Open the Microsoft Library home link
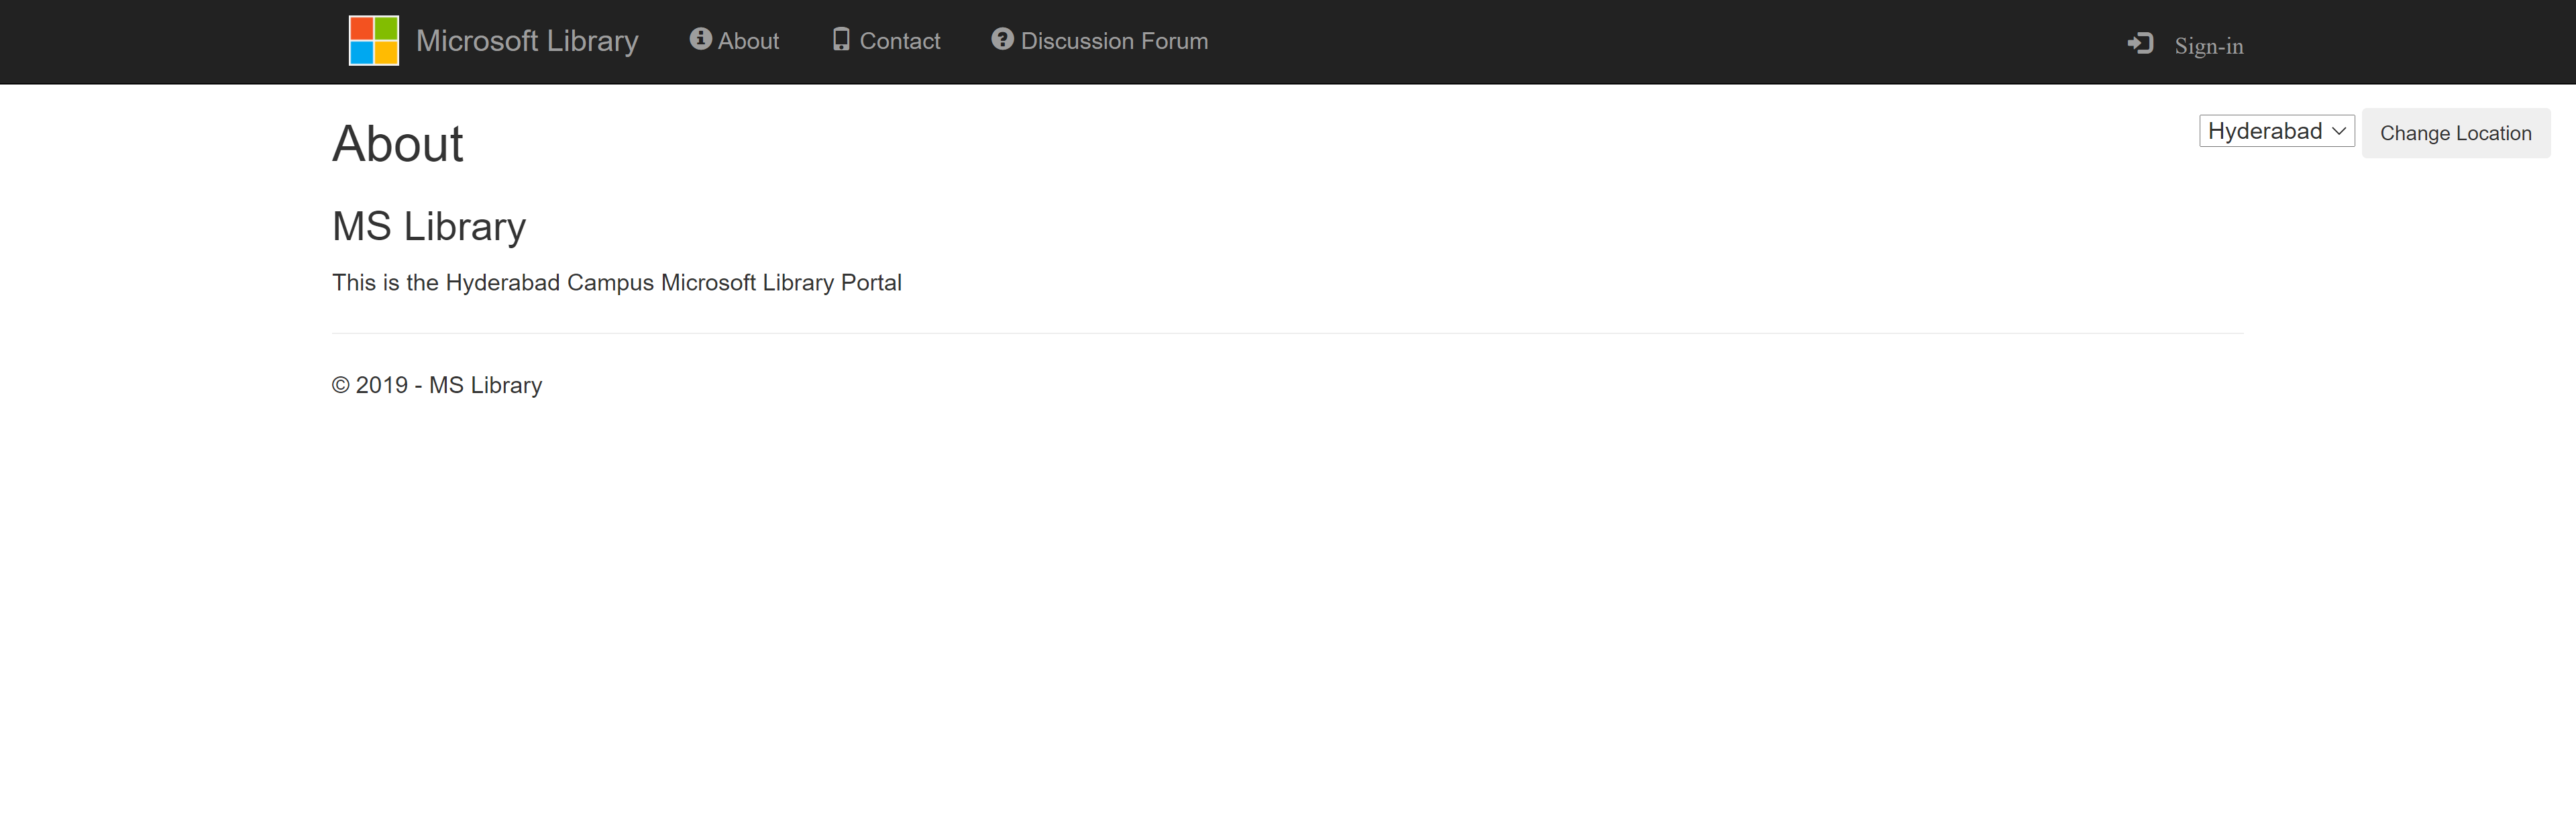Screen dimensions: 2576x819 point(526,41)
